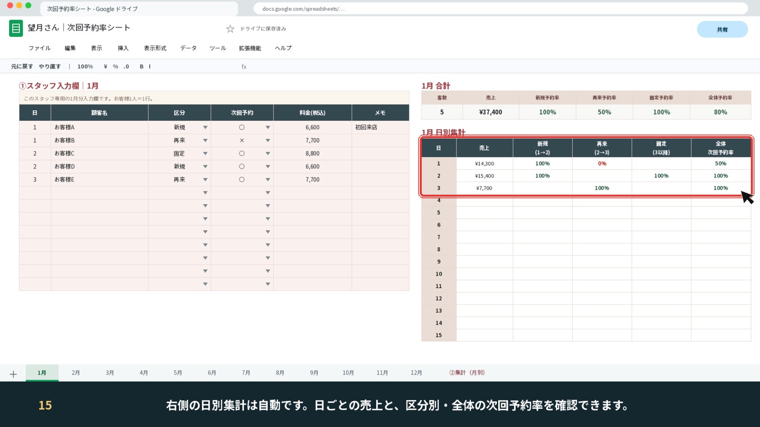The width and height of the screenshot is (760, 427).
Task: Select the お客様E customer name cell
Action: pos(100,180)
